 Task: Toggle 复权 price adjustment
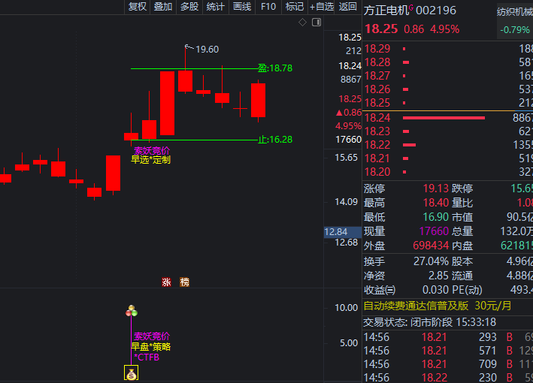point(138,7)
